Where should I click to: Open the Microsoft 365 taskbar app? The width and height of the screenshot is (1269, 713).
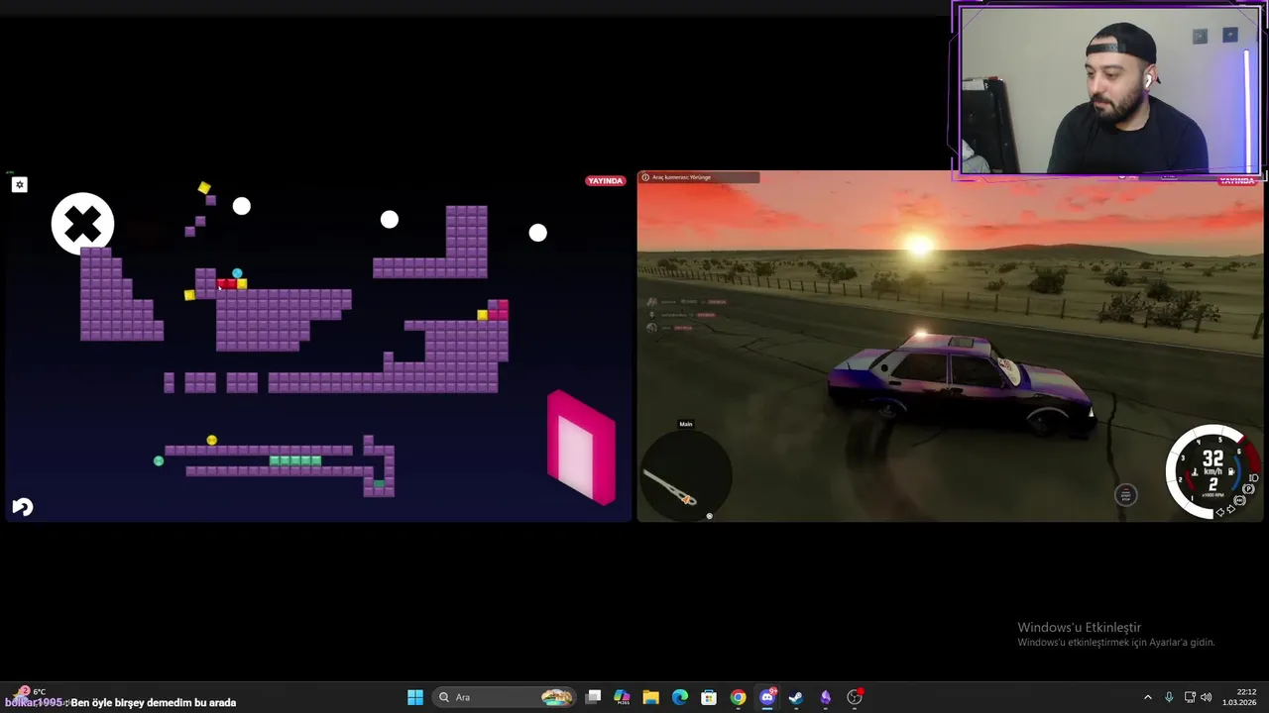622,697
